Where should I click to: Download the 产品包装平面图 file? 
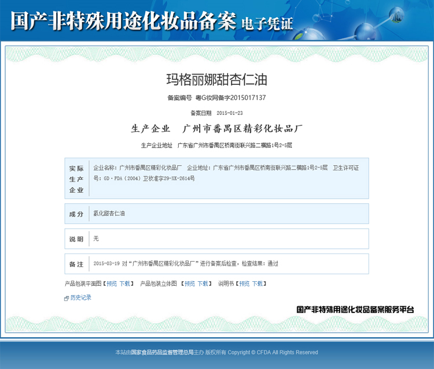tap(124, 284)
